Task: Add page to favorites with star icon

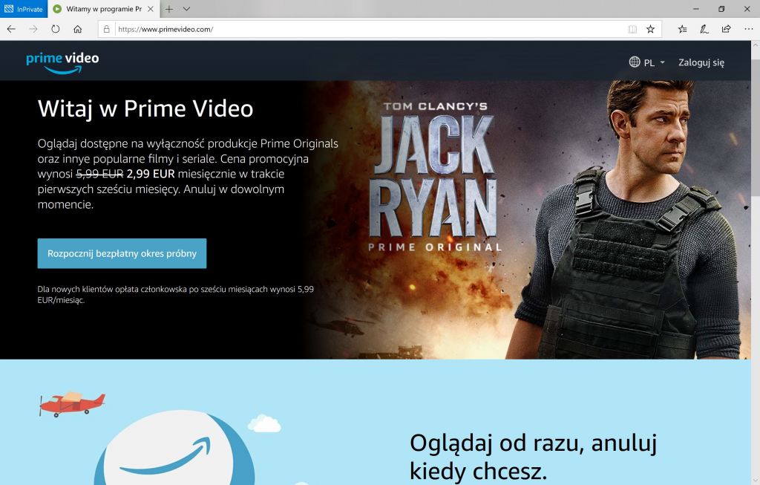Action: (650, 29)
